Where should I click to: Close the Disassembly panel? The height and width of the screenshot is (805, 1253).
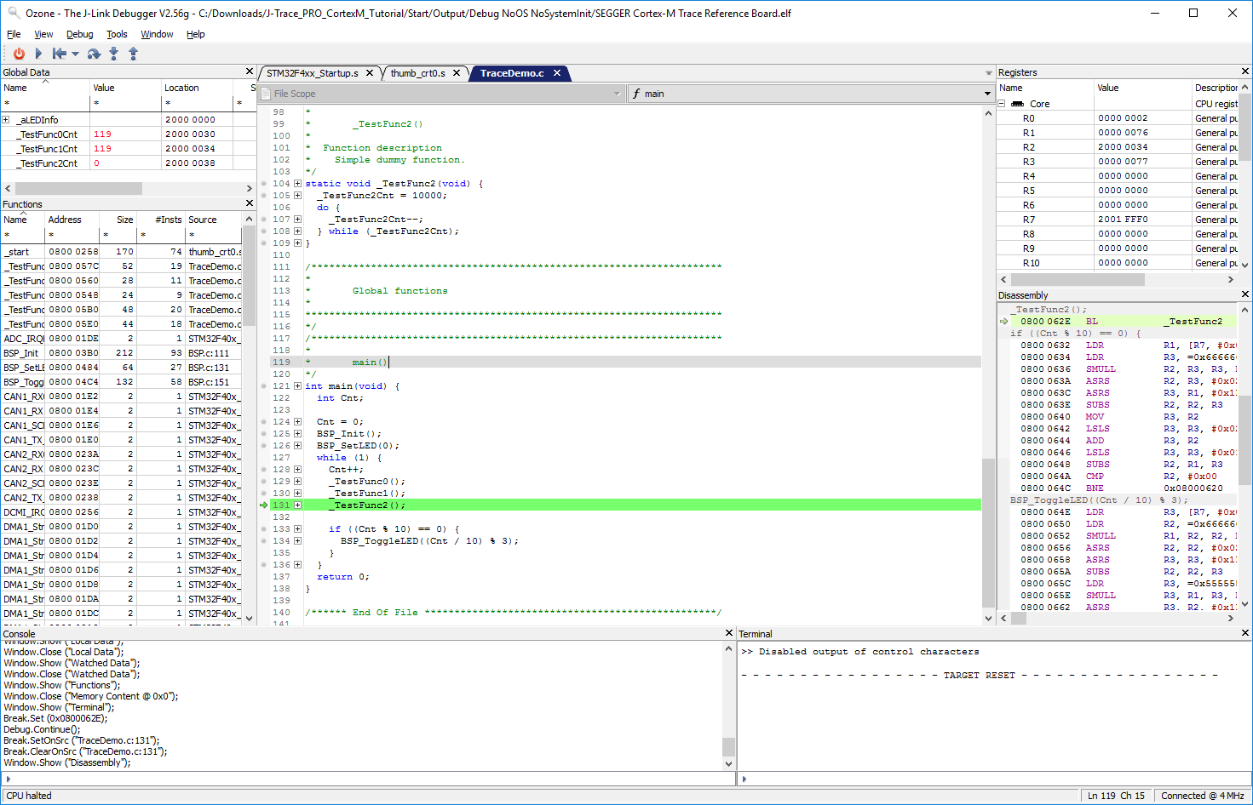coord(1244,294)
